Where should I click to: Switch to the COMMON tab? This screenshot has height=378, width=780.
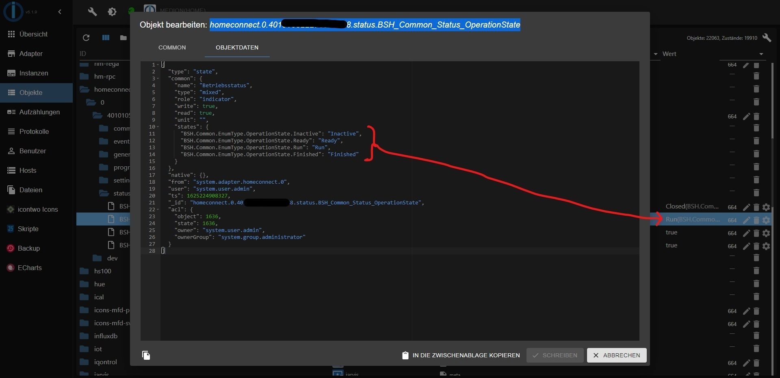coord(172,47)
